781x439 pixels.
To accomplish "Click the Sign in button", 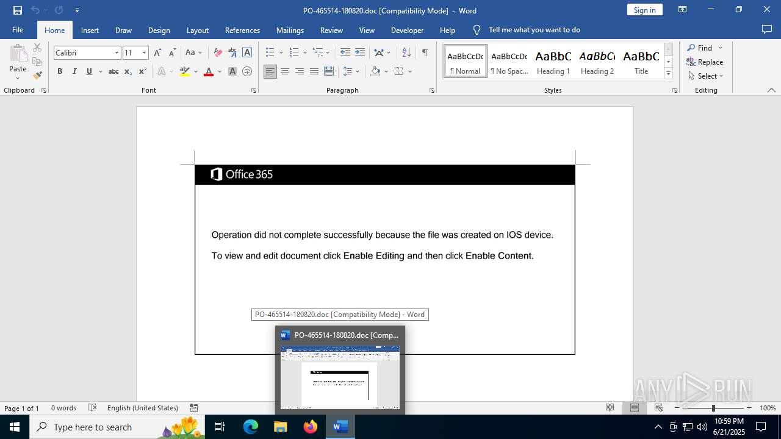I will (x=644, y=10).
